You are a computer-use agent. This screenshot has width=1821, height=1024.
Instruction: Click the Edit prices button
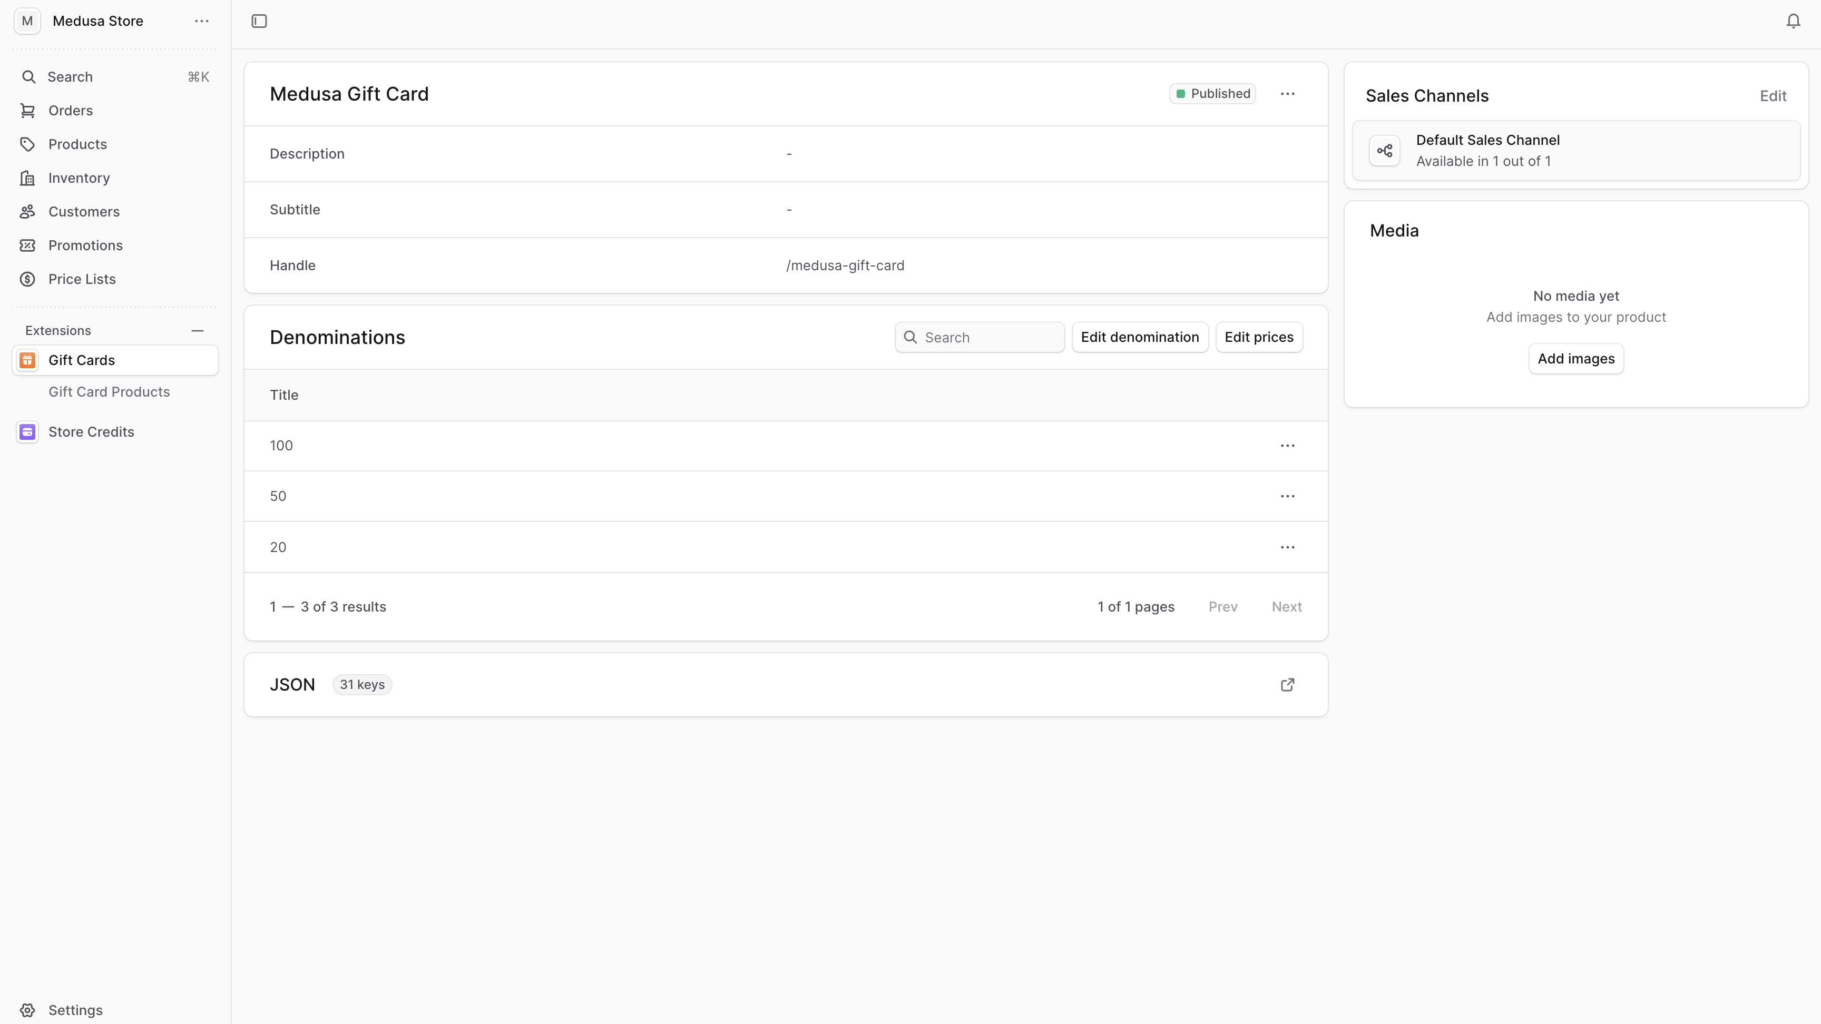1259,337
